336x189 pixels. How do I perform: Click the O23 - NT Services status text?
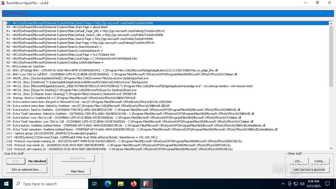click(x=17, y=14)
